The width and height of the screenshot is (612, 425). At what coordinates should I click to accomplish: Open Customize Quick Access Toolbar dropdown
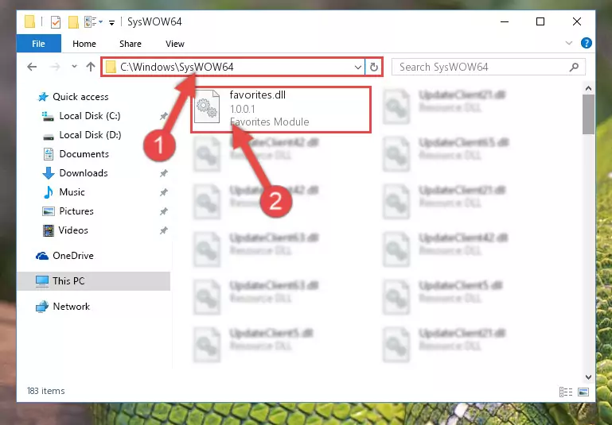pyautogui.click(x=111, y=23)
